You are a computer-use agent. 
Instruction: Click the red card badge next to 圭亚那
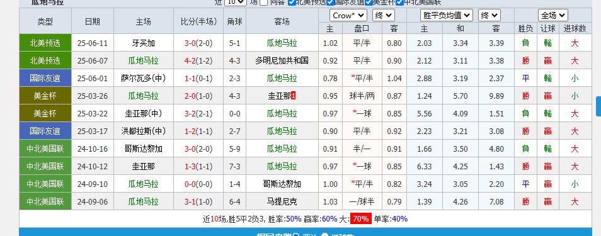(294, 96)
